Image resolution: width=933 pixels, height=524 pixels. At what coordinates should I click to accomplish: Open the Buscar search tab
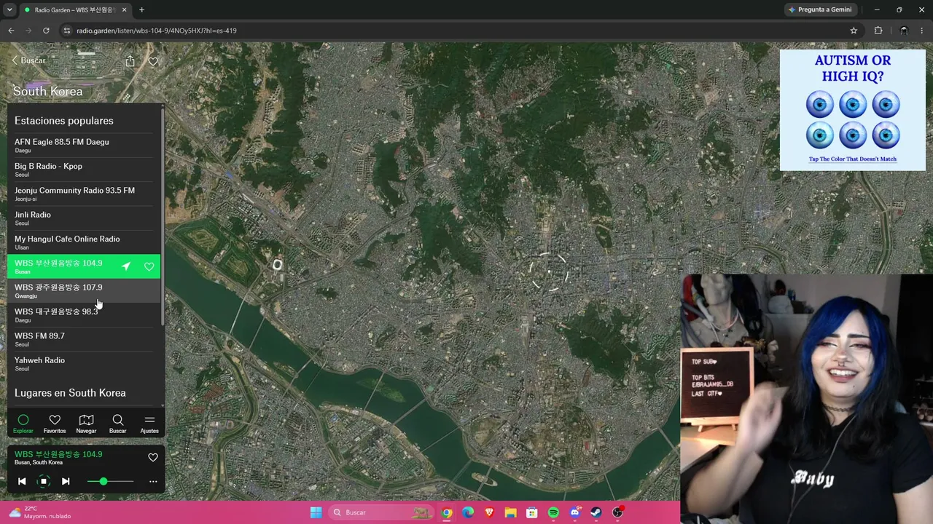[117, 424]
